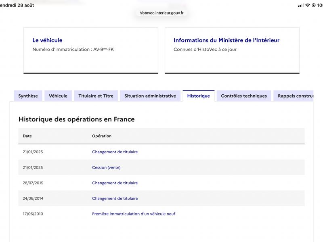Image resolution: width=323 pixels, height=242 pixels.
Task: Click Changement de titulaire dated 24/06/2014
Action: [115, 198]
